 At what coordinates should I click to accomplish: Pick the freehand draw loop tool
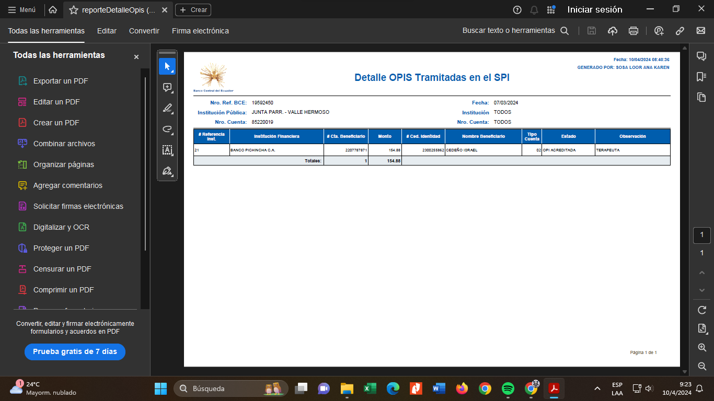pos(167,129)
